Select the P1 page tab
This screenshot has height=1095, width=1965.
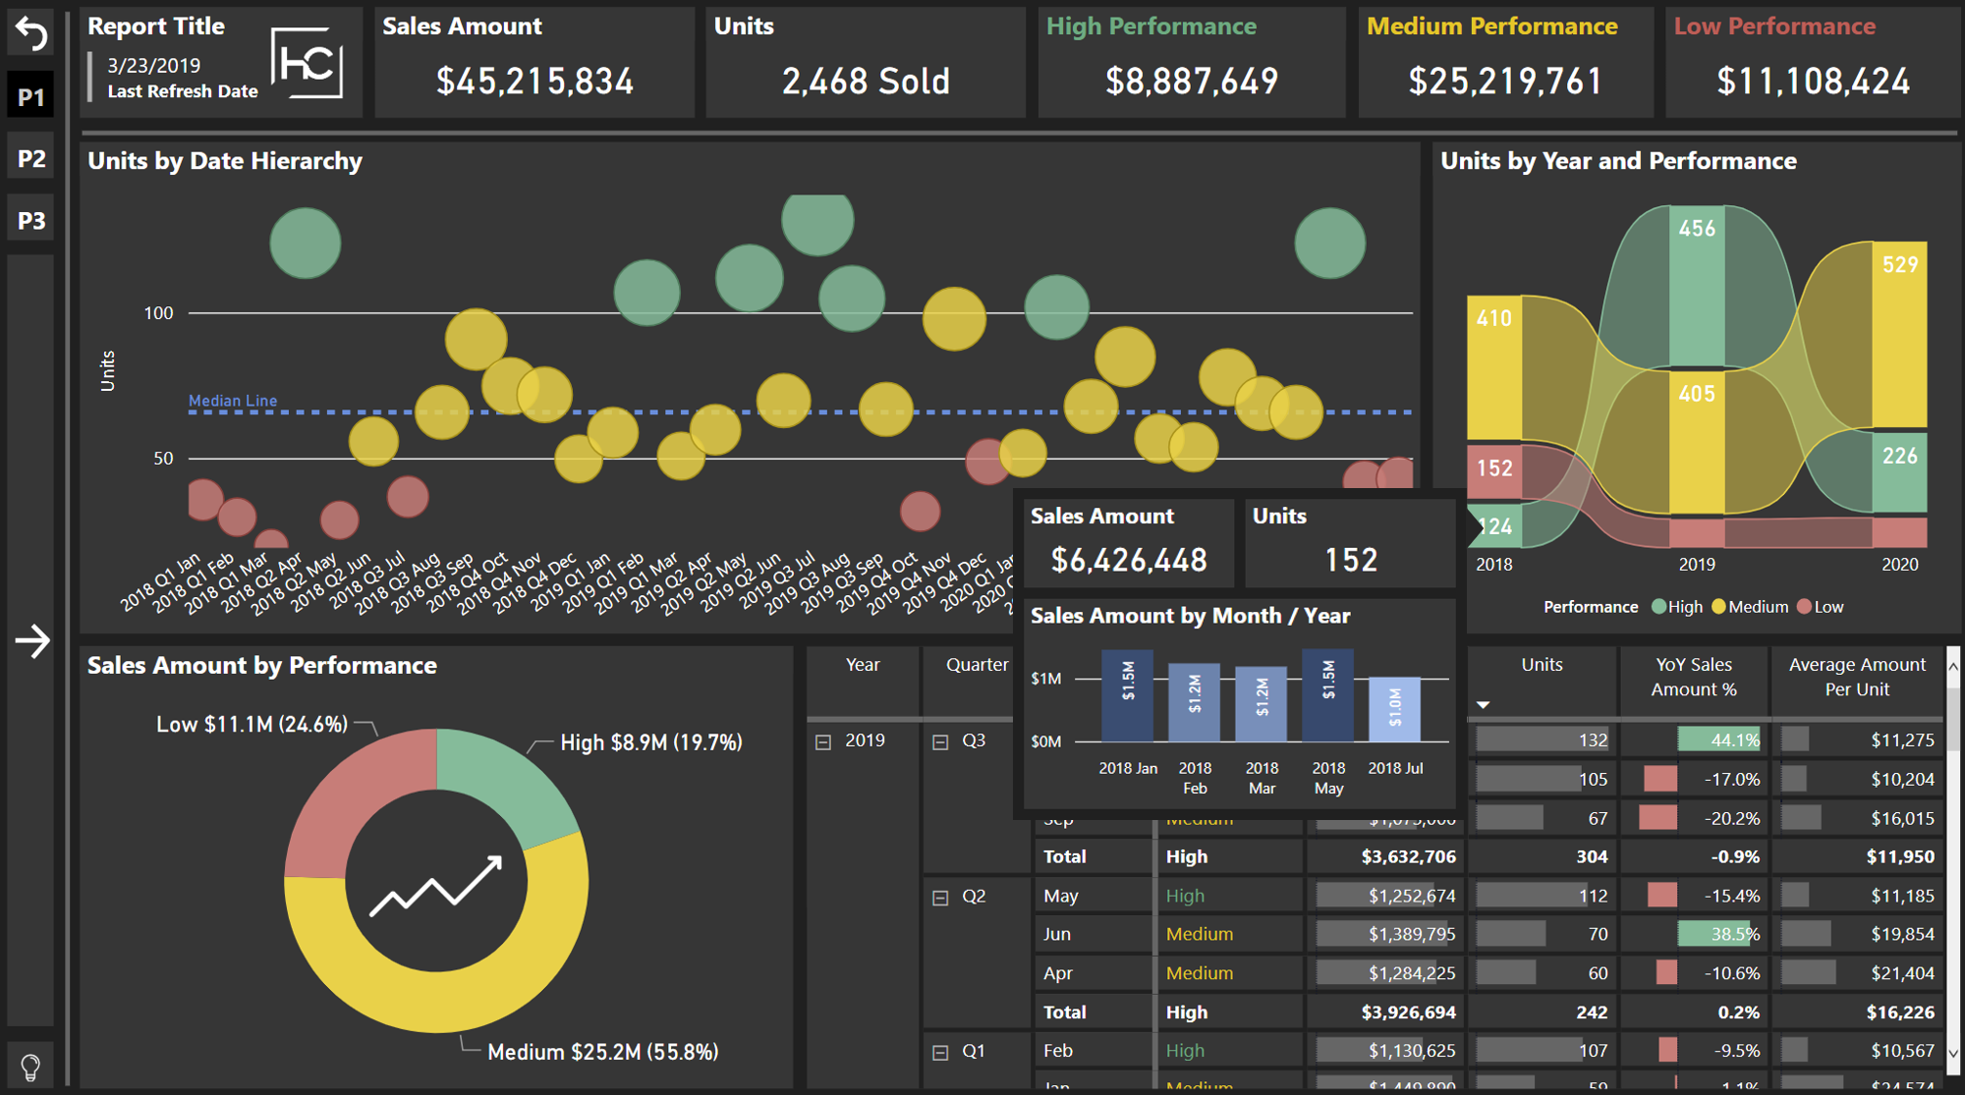point(28,96)
